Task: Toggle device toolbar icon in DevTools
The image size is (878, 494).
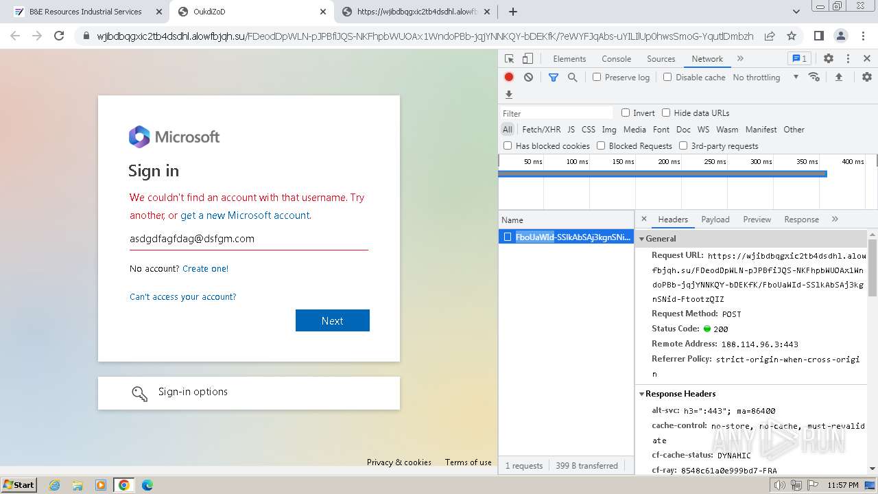Action: click(x=527, y=59)
